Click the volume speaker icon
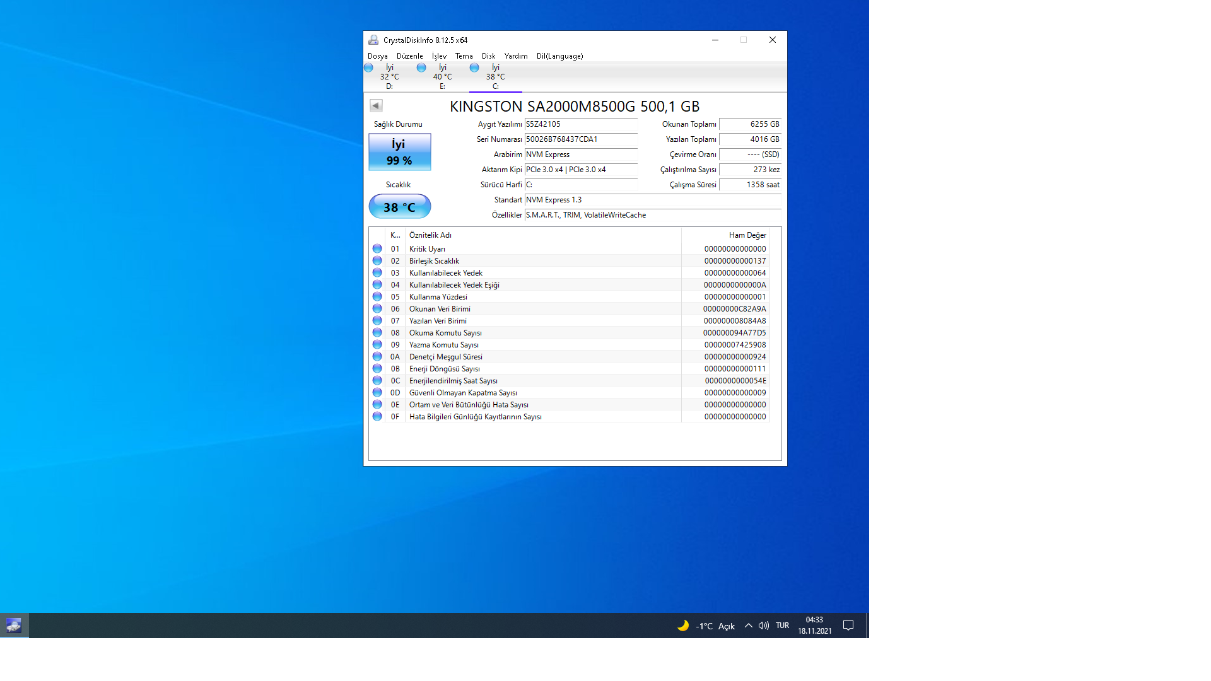 click(763, 626)
